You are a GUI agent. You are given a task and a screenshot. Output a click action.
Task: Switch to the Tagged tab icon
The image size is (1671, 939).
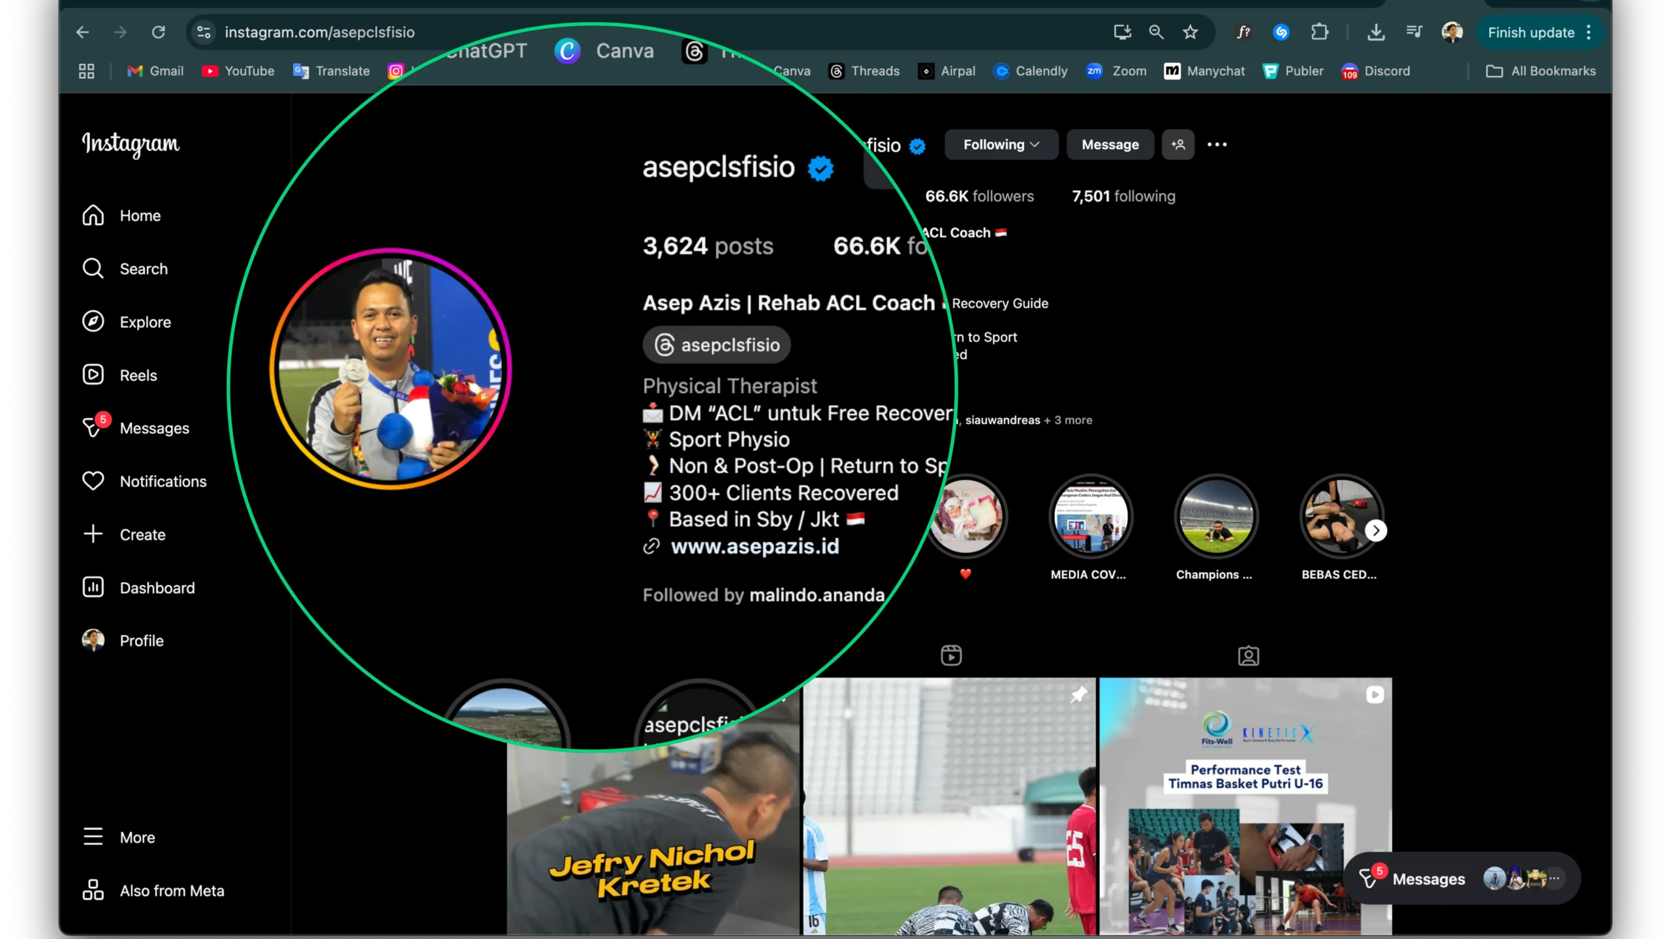[x=1248, y=655]
